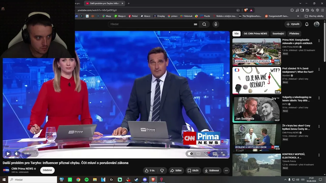Open the Energylandia video thumbnail
326x183 pixels.
point(257,52)
